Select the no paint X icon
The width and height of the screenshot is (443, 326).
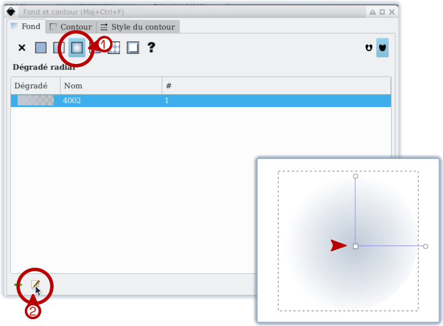[x=22, y=48]
